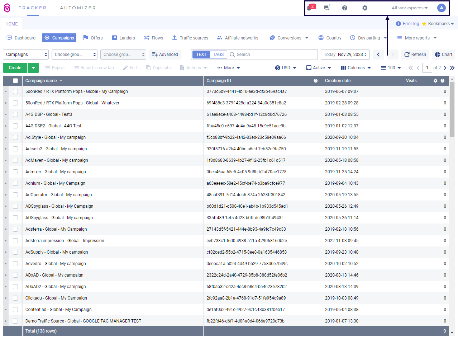458x339 pixels.
Task: Open the Country report
Action: click(x=330, y=38)
